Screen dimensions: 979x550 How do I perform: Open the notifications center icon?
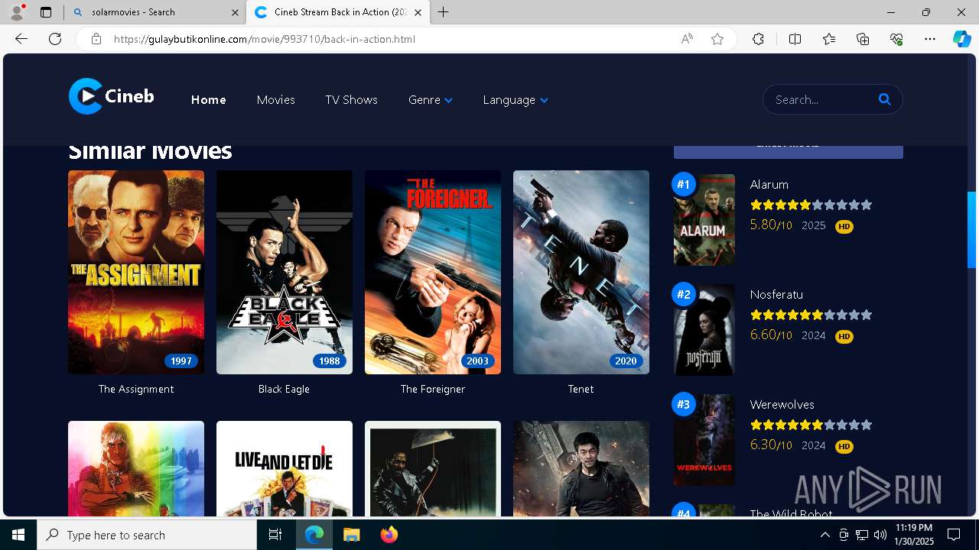click(954, 535)
